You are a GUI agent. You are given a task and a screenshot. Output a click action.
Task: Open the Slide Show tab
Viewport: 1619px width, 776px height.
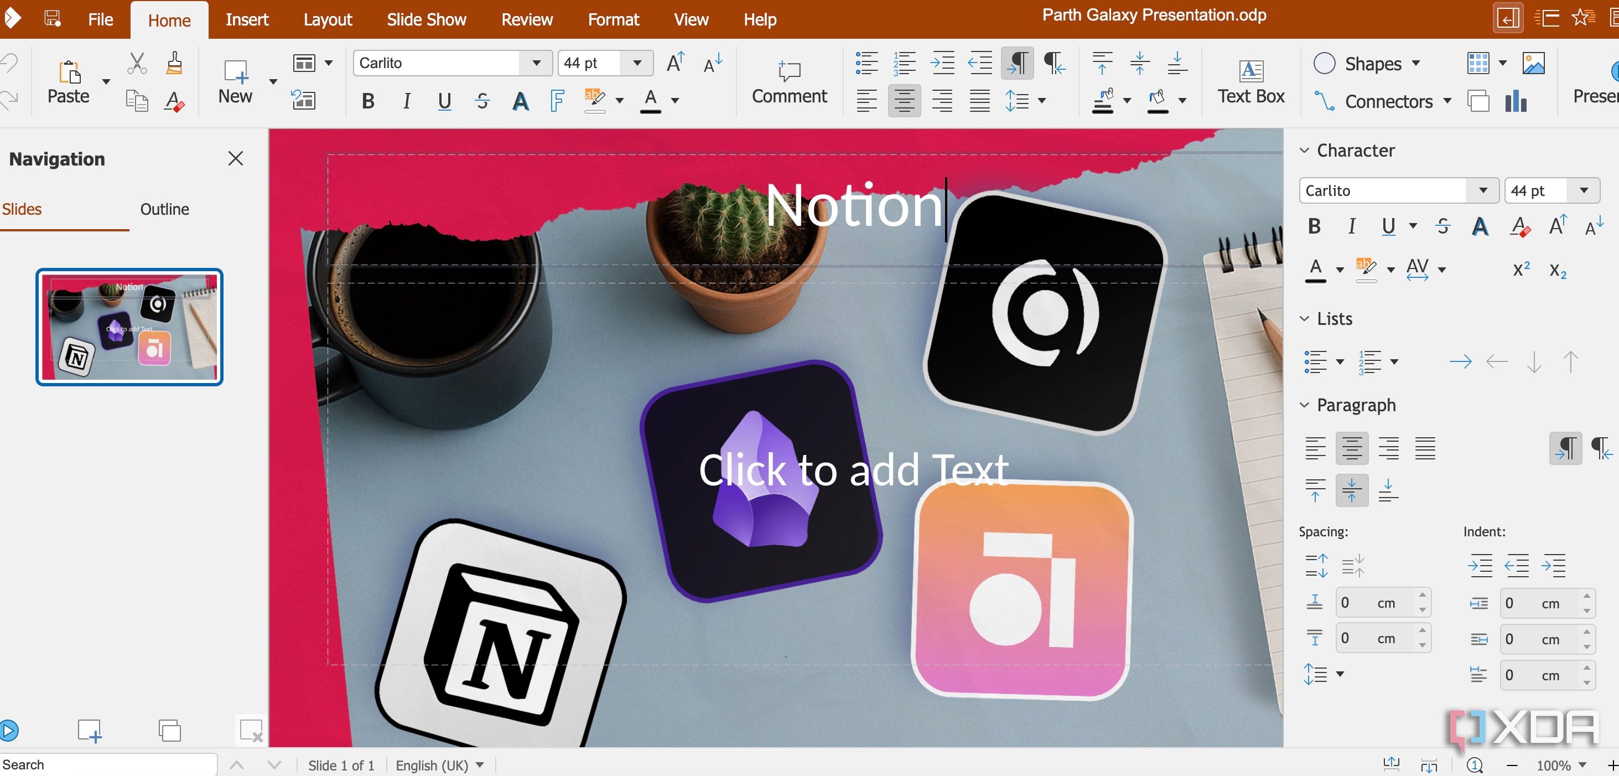[426, 19]
